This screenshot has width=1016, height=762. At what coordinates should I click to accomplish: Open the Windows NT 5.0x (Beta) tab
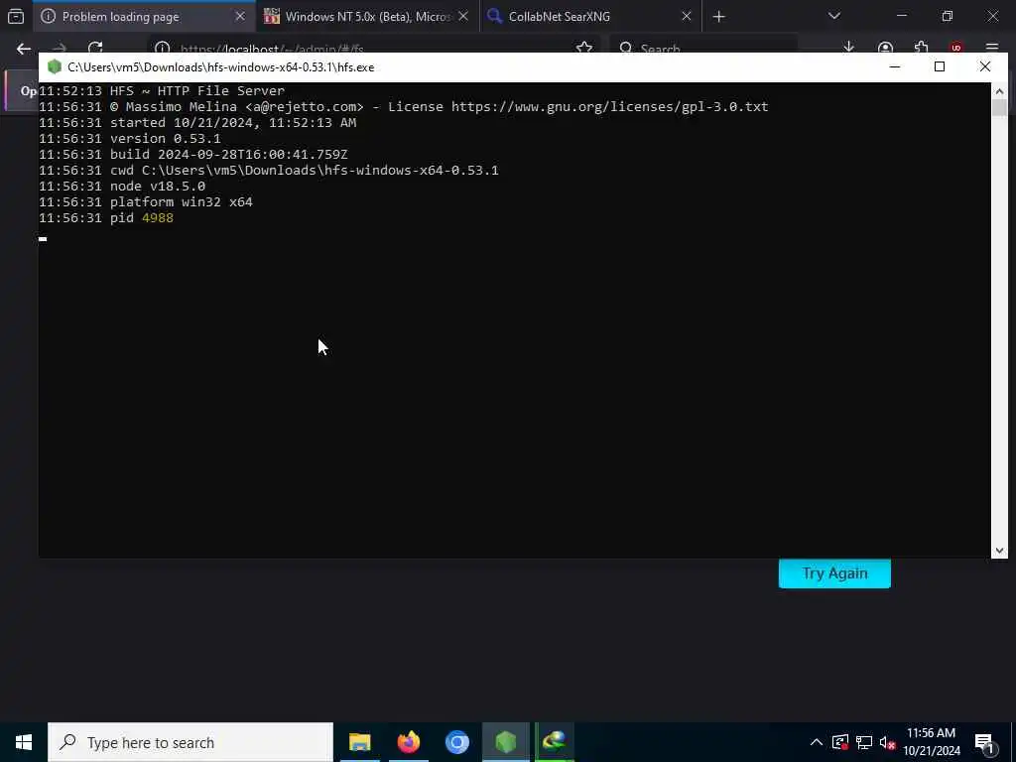click(x=367, y=16)
